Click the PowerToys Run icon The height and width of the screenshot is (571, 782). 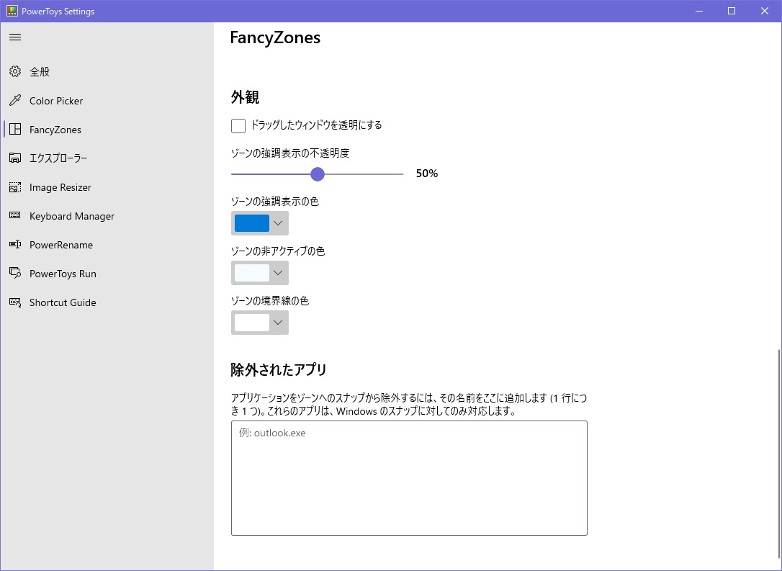click(15, 274)
